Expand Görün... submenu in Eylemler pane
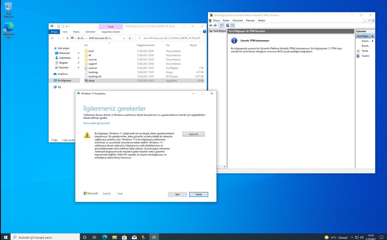The width and height of the screenshot is (387, 240). click(x=373, y=41)
